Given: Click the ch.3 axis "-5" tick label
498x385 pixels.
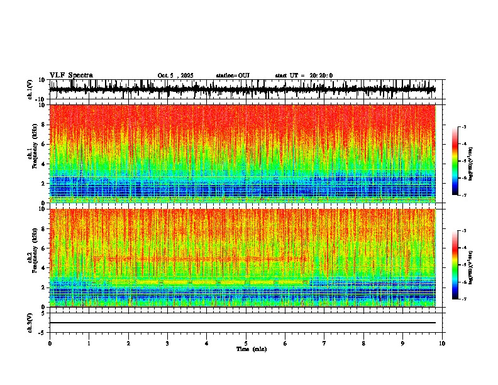Looking at the screenshot, I should coord(43,333).
